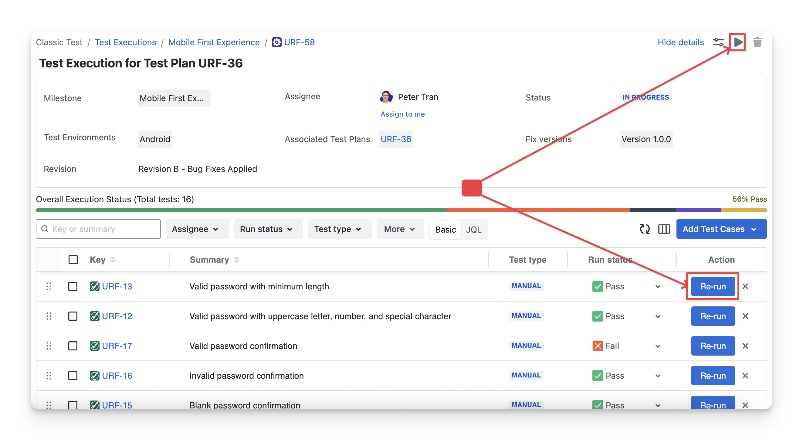
Task: Tick the select-all checkbox in the header
Action: [x=73, y=260]
